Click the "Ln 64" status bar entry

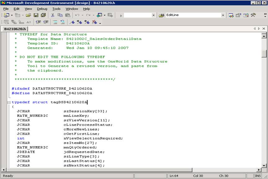tap(174, 176)
